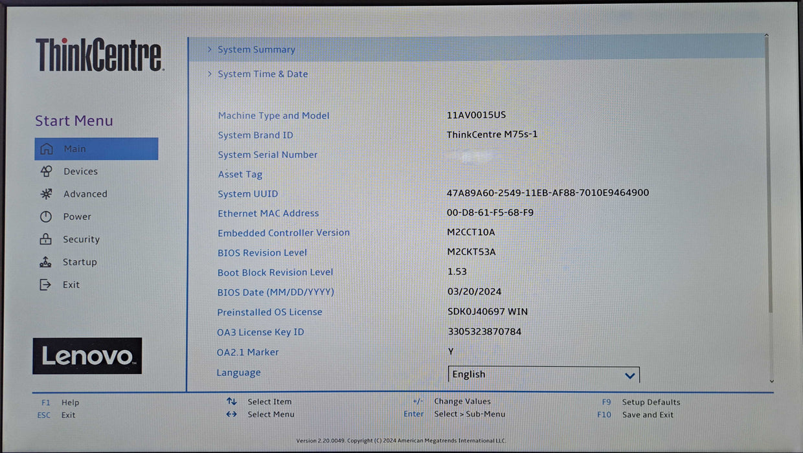Click BIOS Date (MM/DD/YYYY) label
803x453 pixels.
point(276,293)
